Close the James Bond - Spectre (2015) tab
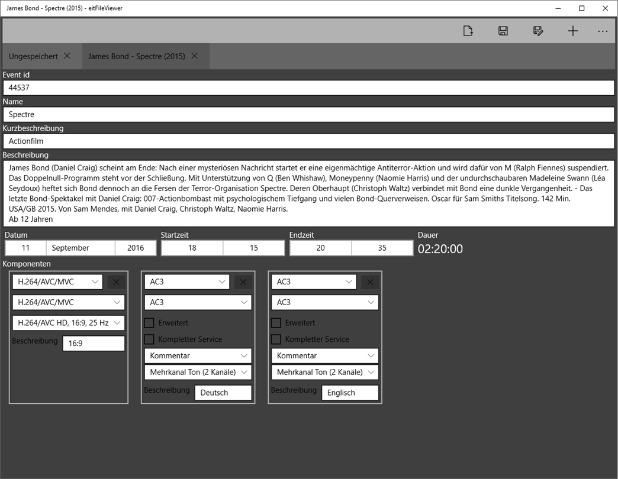 (195, 56)
